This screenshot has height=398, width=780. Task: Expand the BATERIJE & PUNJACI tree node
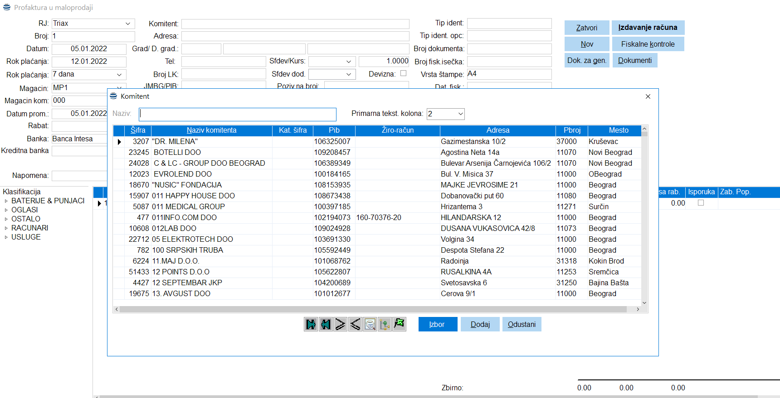click(x=6, y=201)
